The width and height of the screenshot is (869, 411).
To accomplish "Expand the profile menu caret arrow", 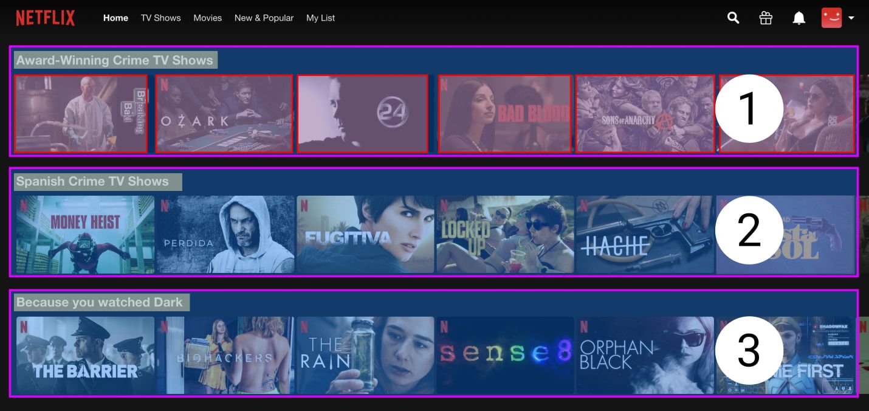I will pos(851,18).
